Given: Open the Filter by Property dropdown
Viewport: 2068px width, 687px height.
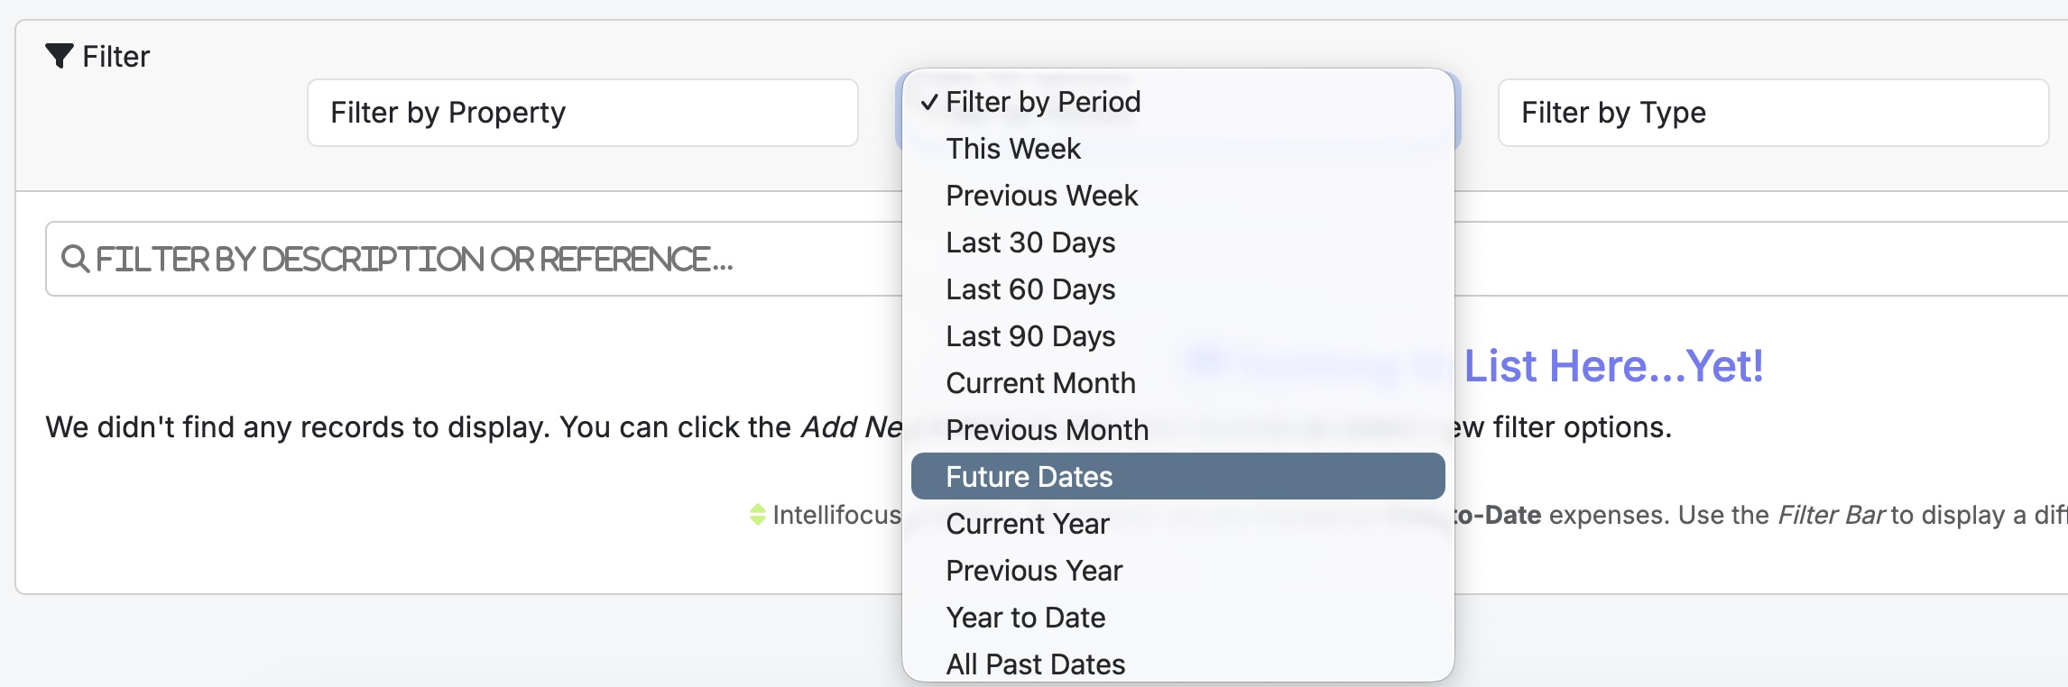Looking at the screenshot, I should click(582, 113).
